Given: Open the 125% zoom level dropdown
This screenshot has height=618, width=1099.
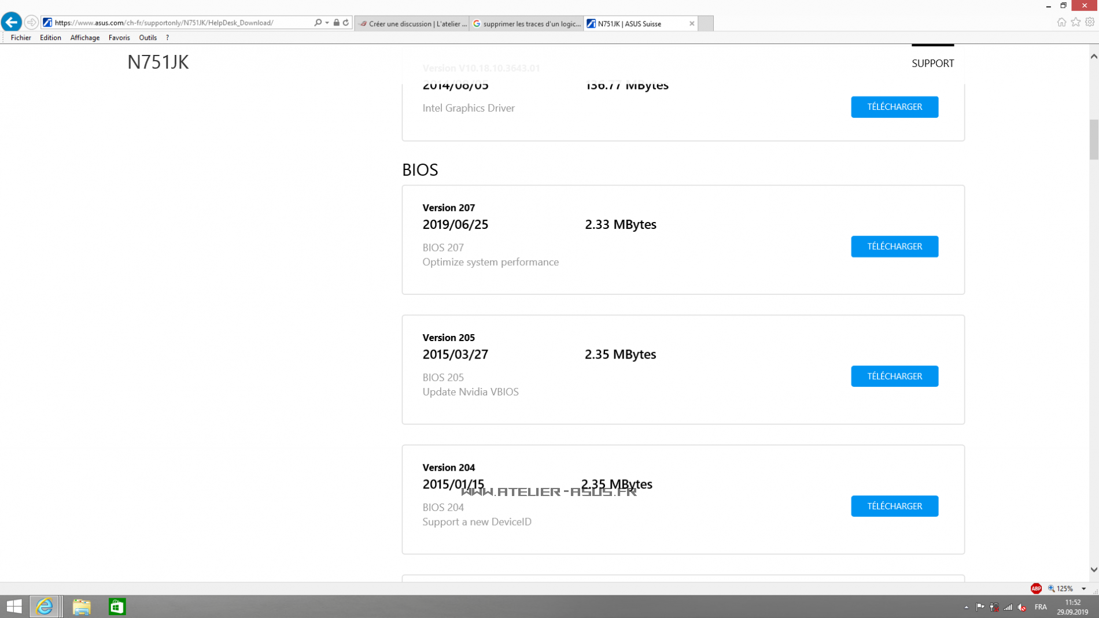Looking at the screenshot, I should pos(1084,589).
